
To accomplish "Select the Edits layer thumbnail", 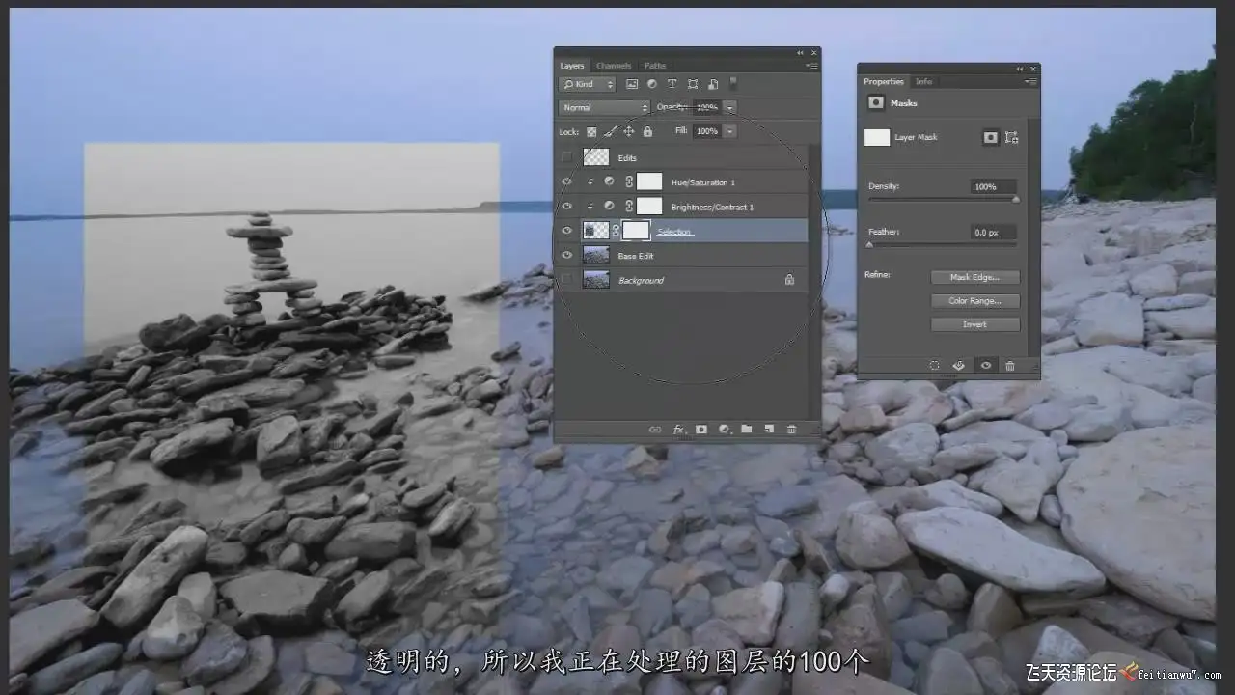I will tap(596, 156).
